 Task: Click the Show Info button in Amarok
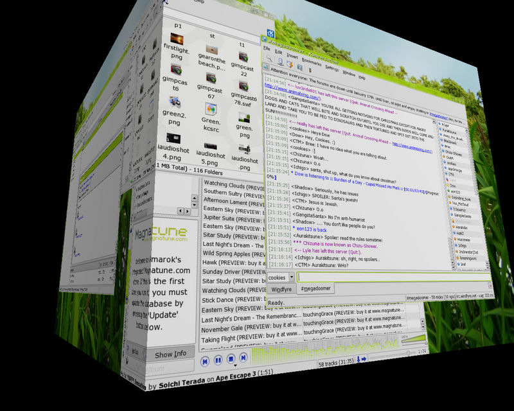pyautogui.click(x=170, y=354)
